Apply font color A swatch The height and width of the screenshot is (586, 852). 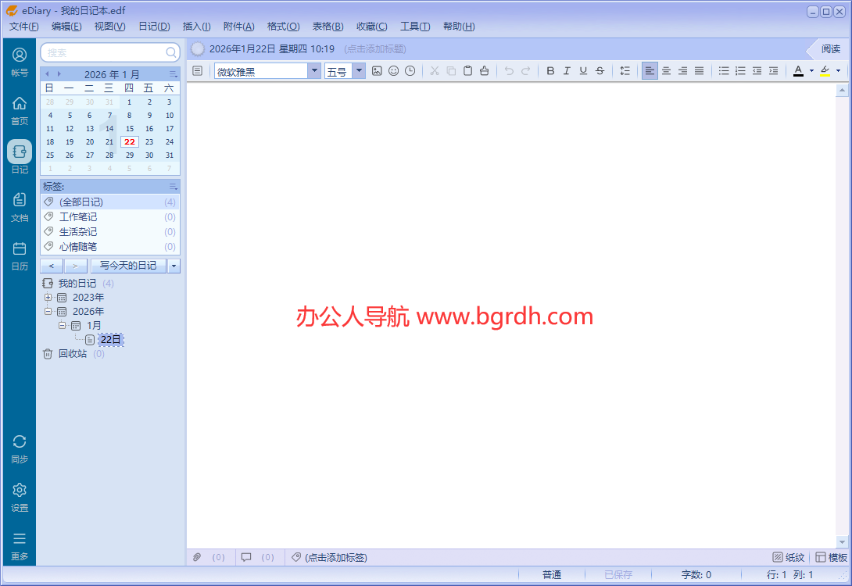[x=798, y=70]
